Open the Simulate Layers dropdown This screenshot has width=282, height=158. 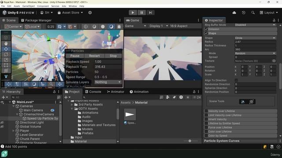(108, 82)
